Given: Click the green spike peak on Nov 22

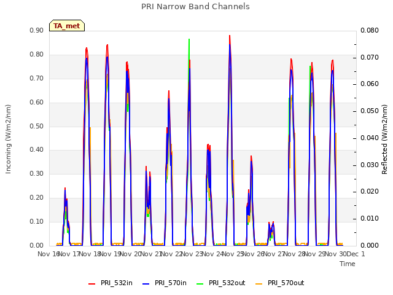Looking at the screenshot, I should tap(189, 39).
